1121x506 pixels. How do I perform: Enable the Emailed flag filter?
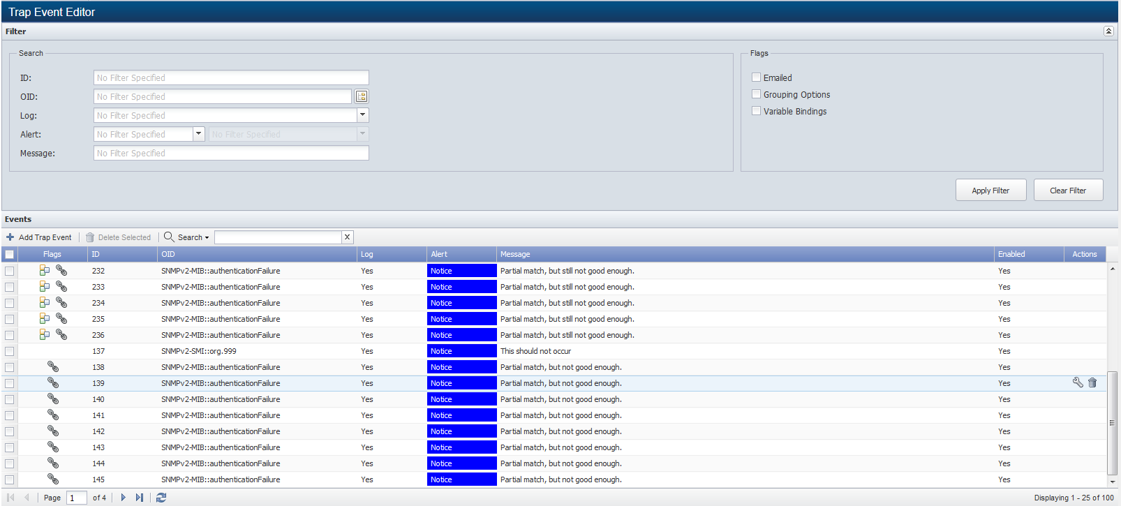756,77
